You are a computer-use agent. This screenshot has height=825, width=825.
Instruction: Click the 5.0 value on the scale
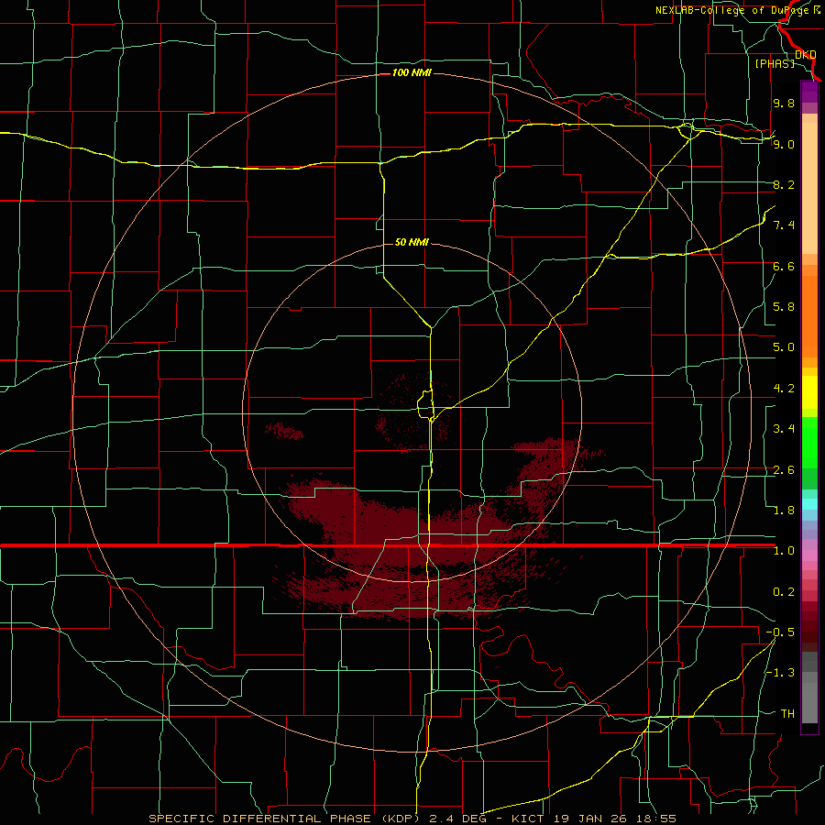click(x=784, y=347)
